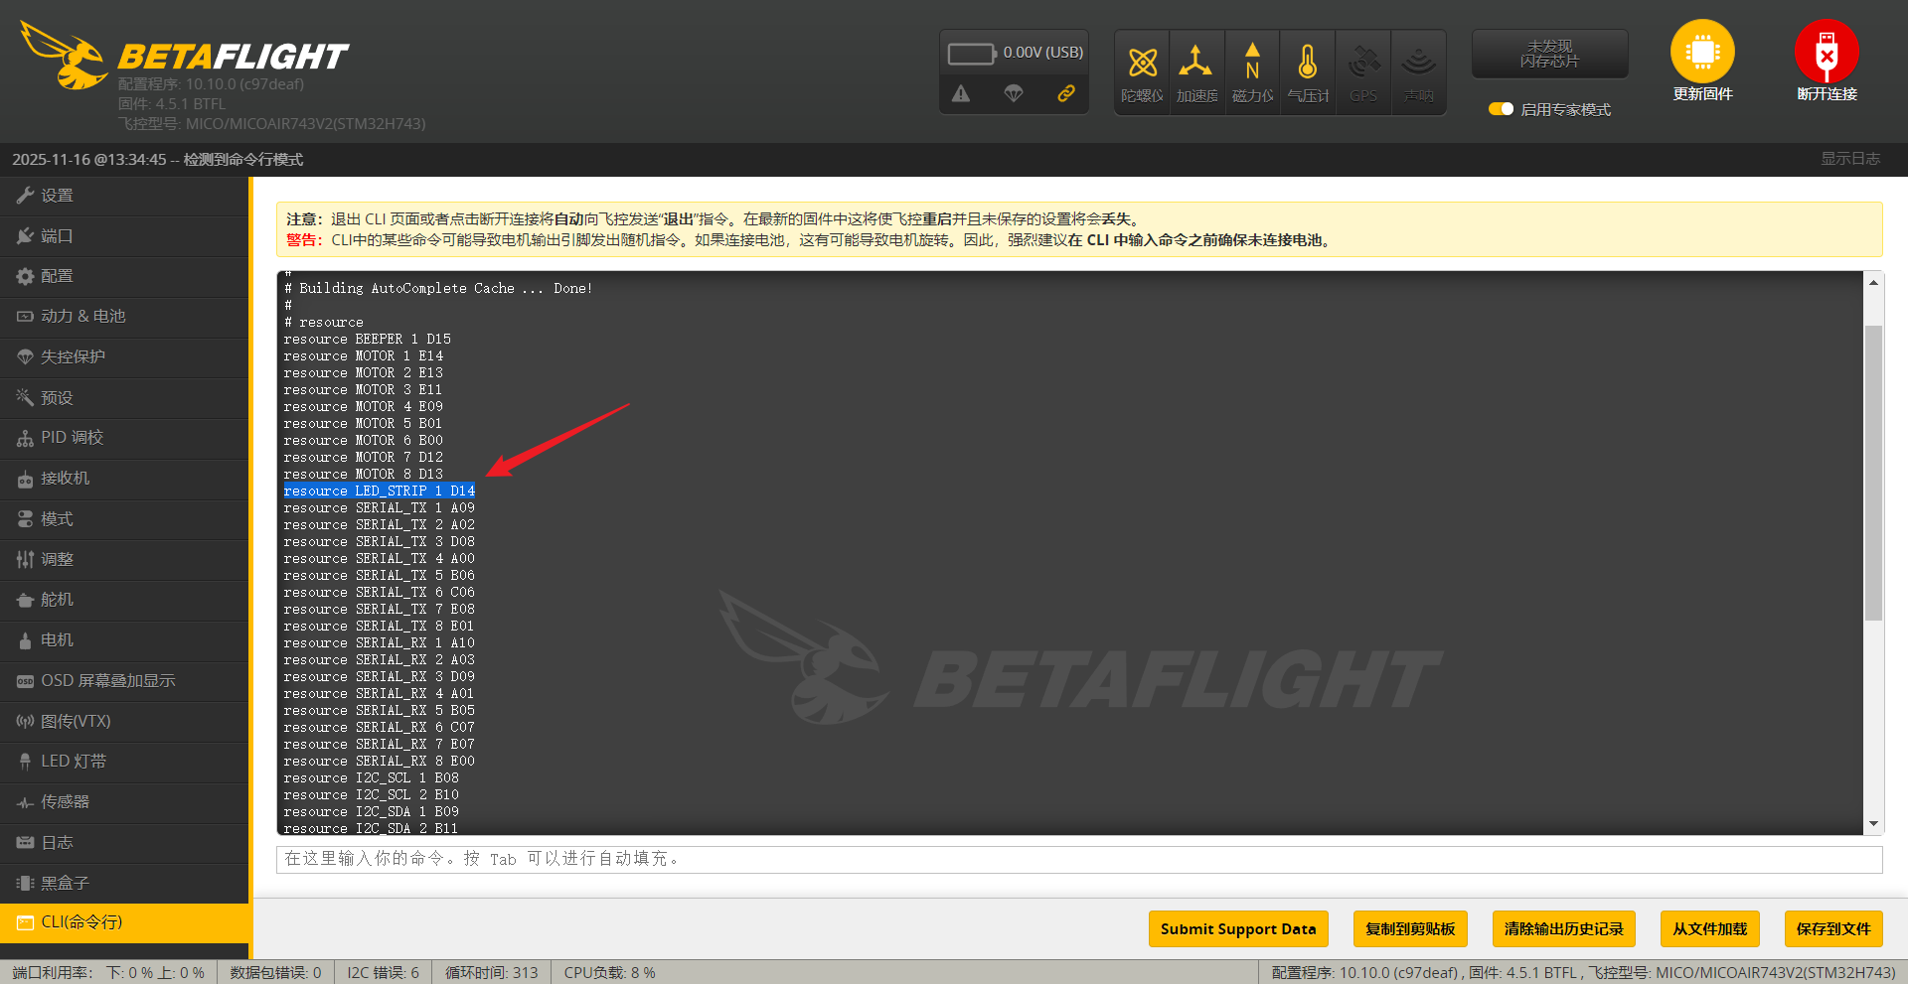Click the CLI command input field
Image resolution: width=1908 pixels, height=984 pixels.
click(x=1078, y=859)
